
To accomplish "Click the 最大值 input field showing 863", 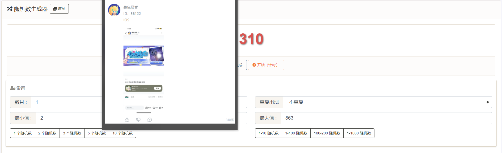I will pos(386,118).
